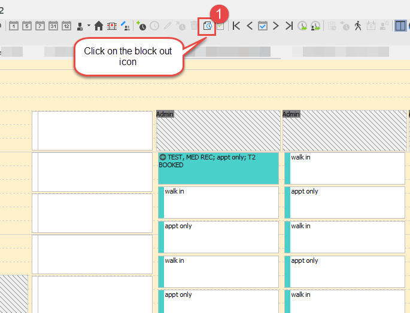Viewport: 410px width, 313px height.
Task: Click the greyed-out eye clock icon
Action: coord(345,26)
